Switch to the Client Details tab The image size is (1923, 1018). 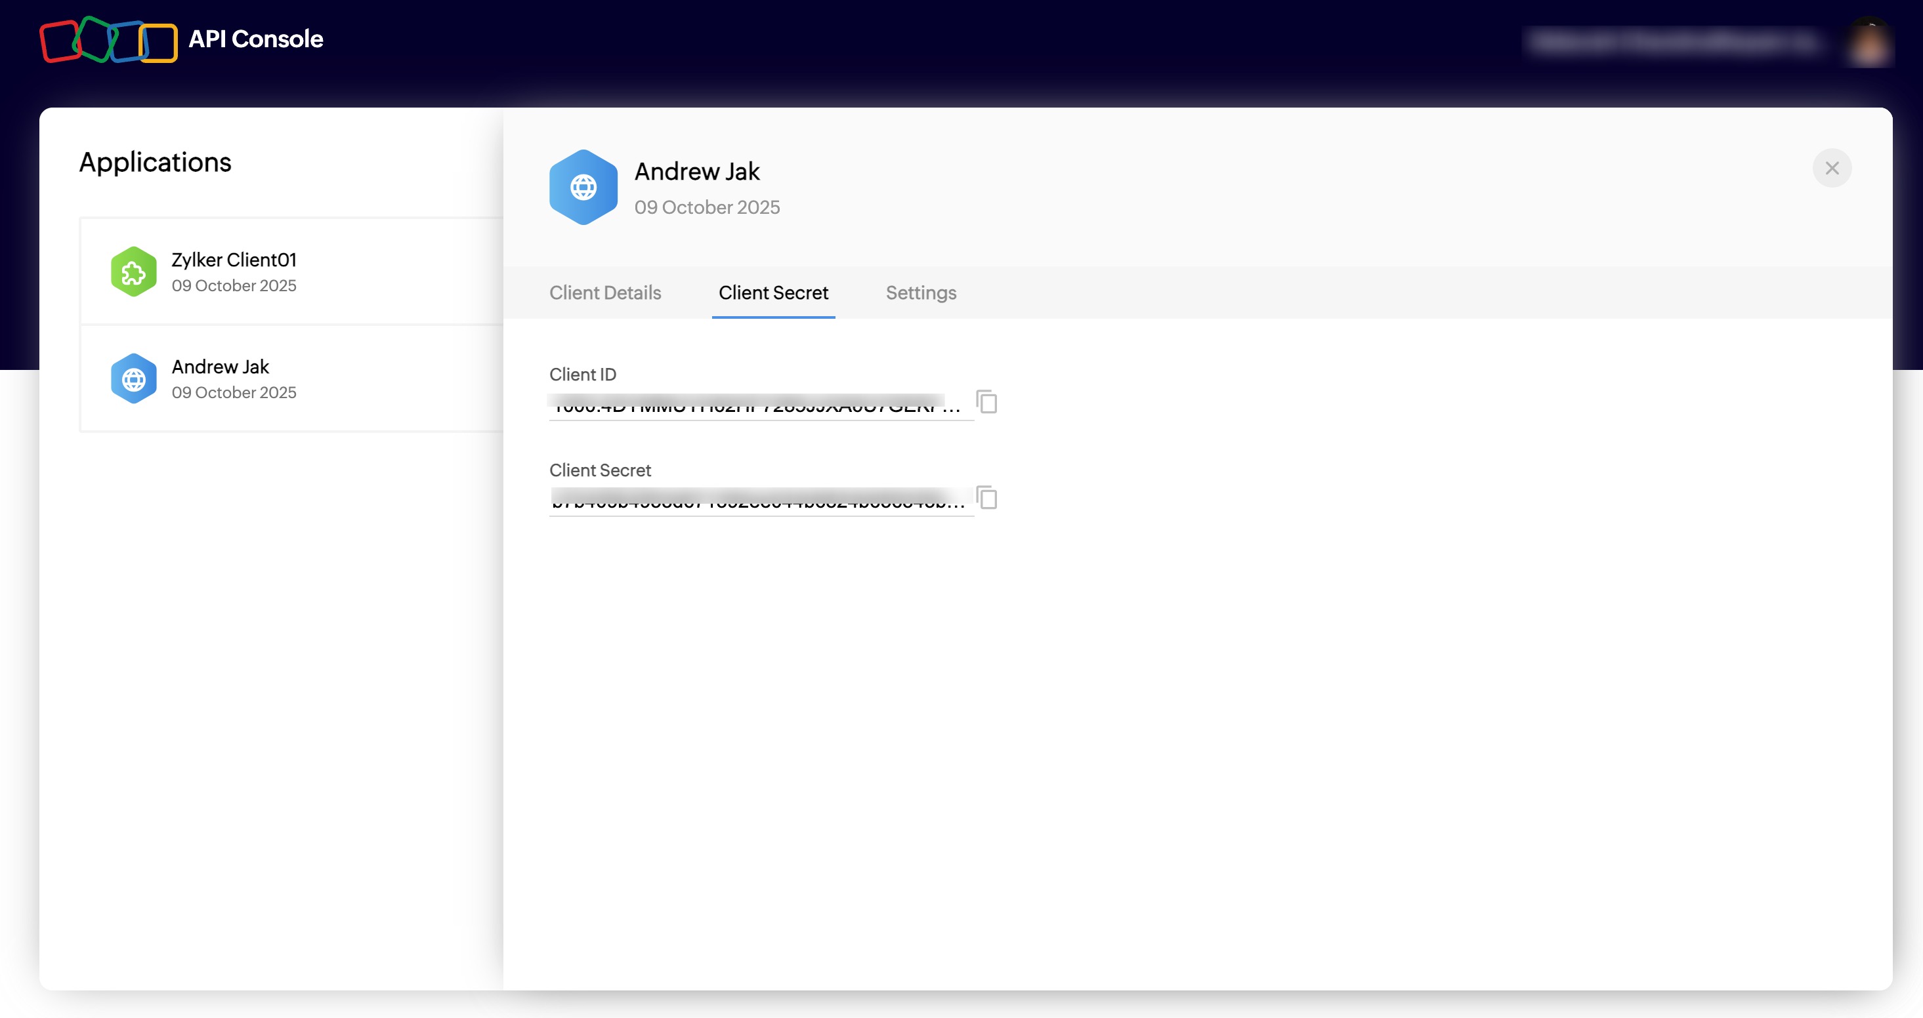coord(604,293)
